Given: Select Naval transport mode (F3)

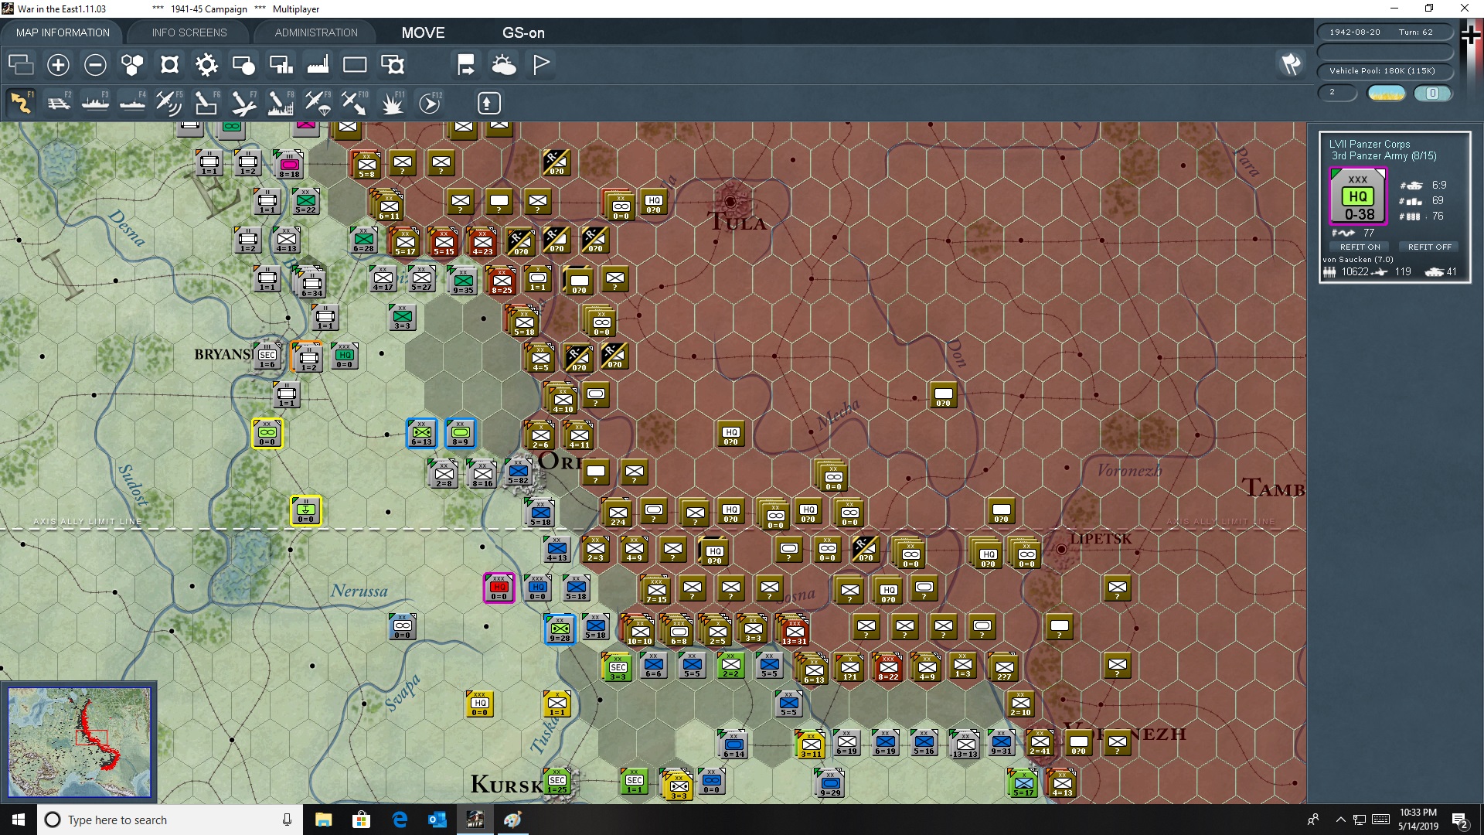Looking at the screenshot, I should coord(96,103).
